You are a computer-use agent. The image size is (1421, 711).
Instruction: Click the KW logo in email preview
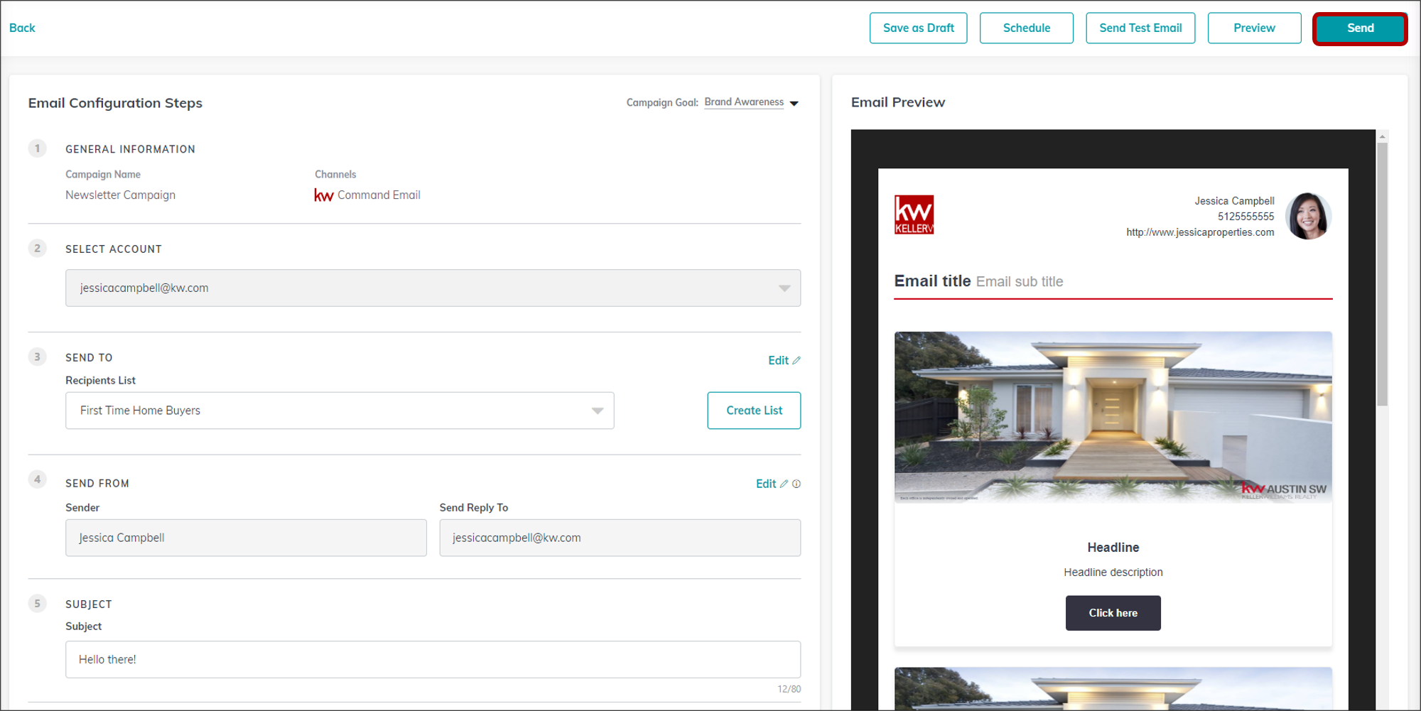914,215
